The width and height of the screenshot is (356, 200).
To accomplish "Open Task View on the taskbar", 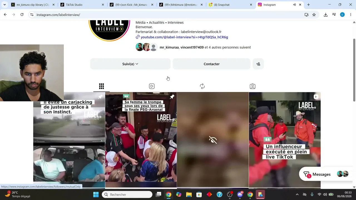I will click(158, 195).
